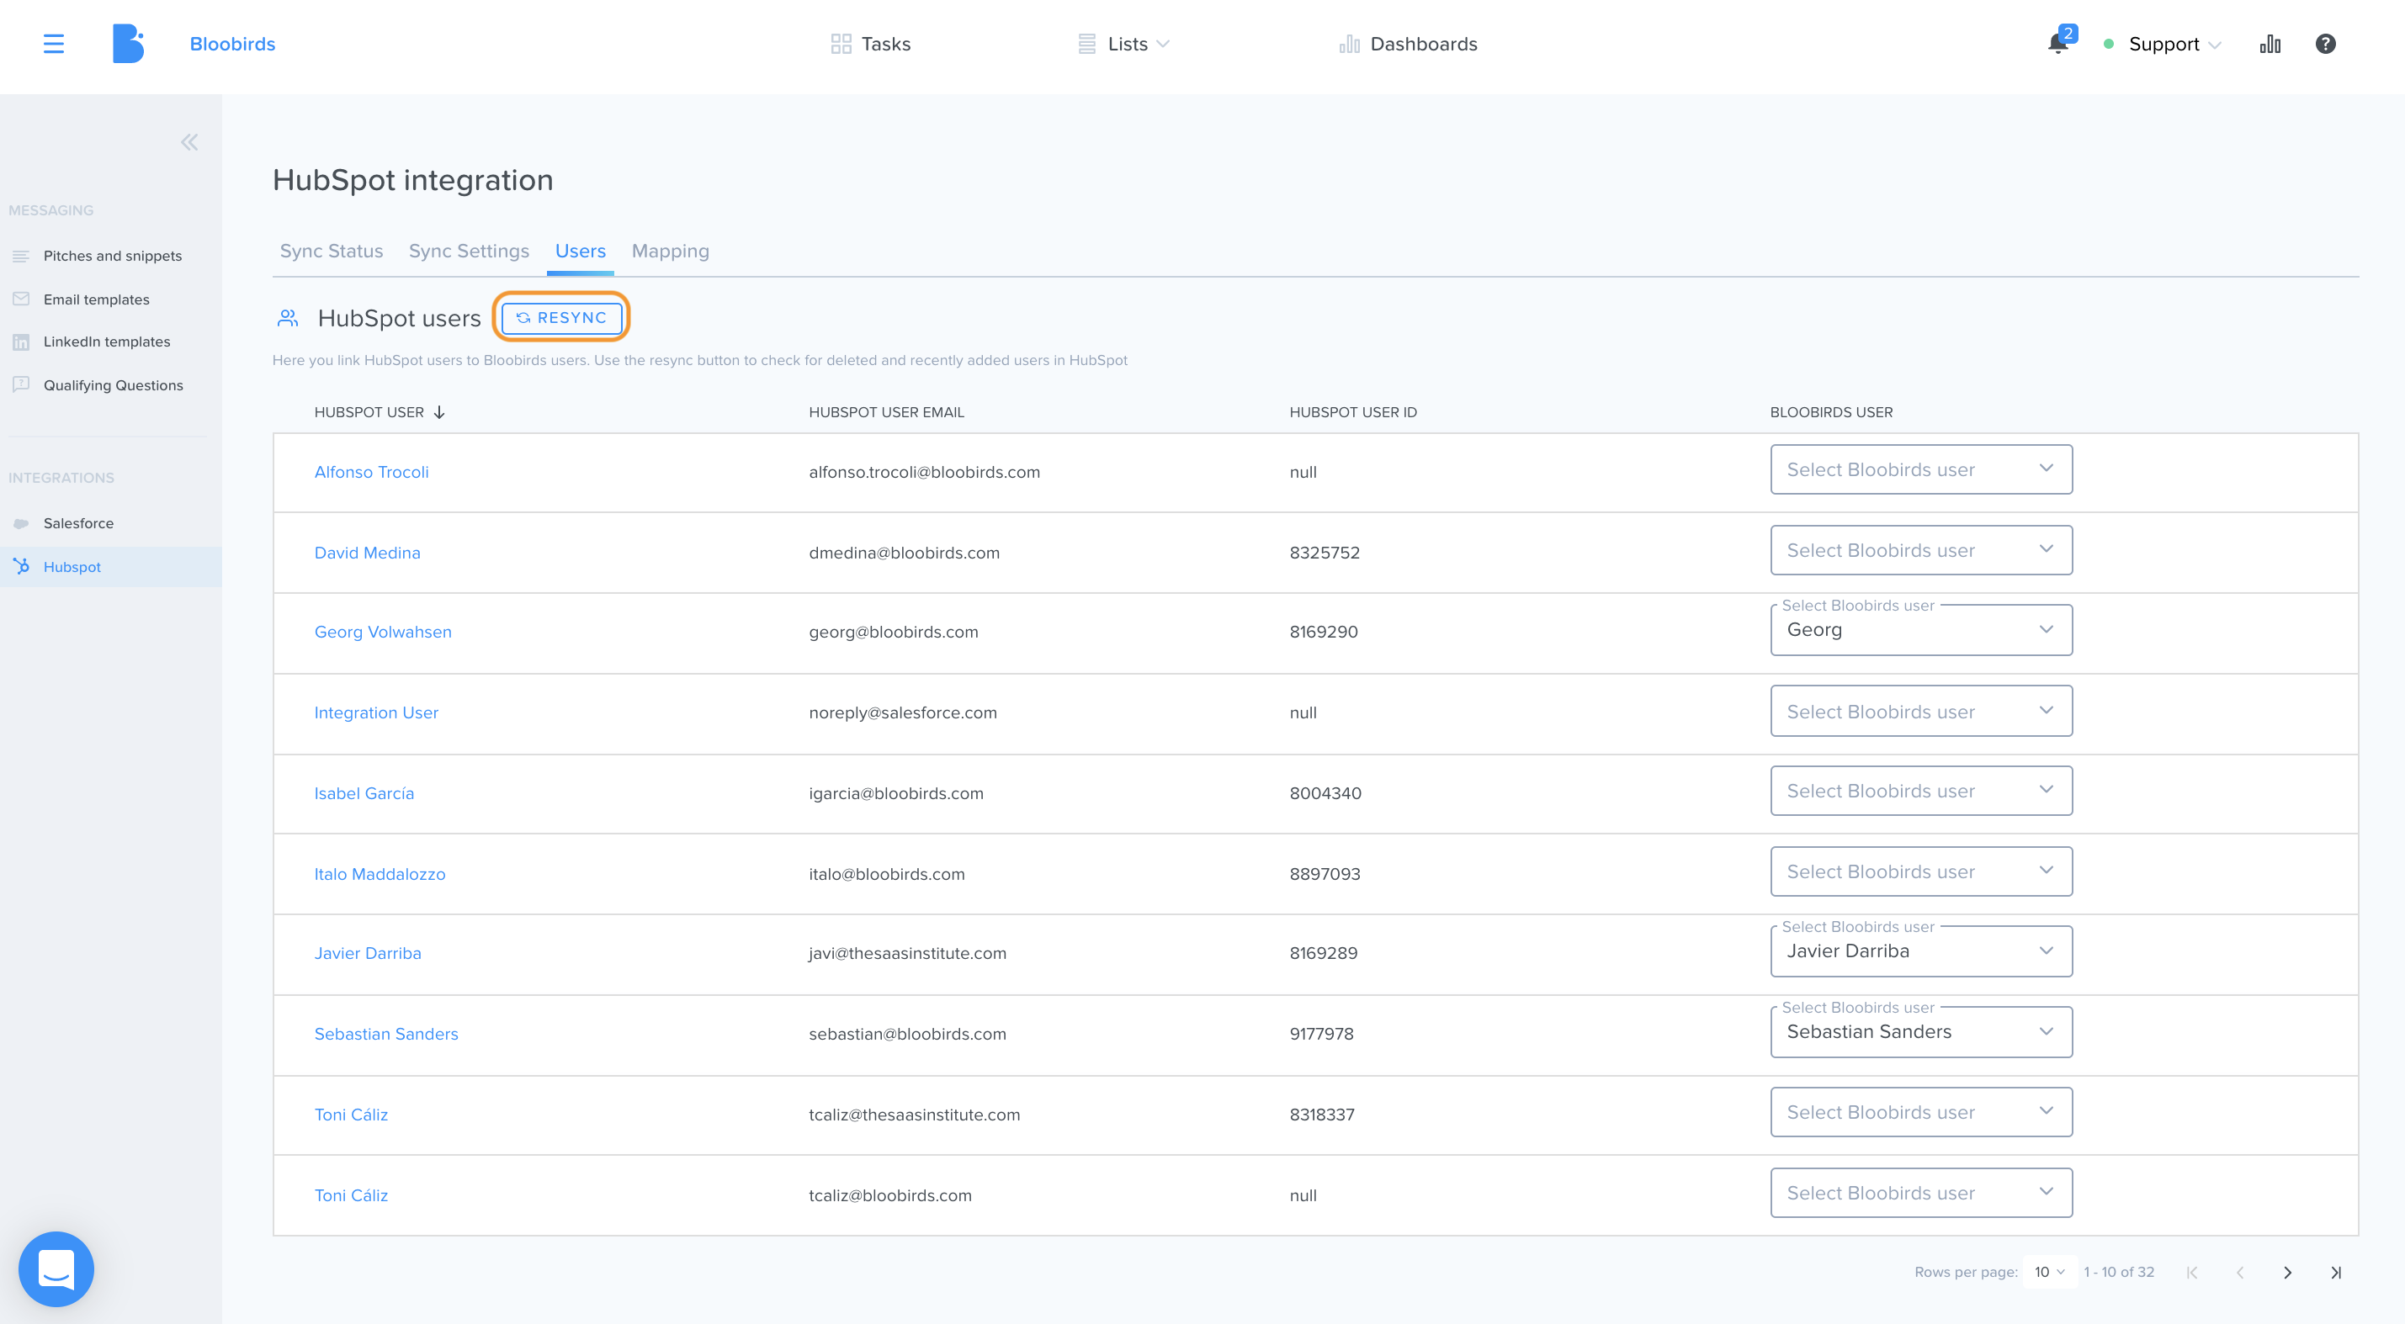Go to the first page arrow

[x=2191, y=1272]
